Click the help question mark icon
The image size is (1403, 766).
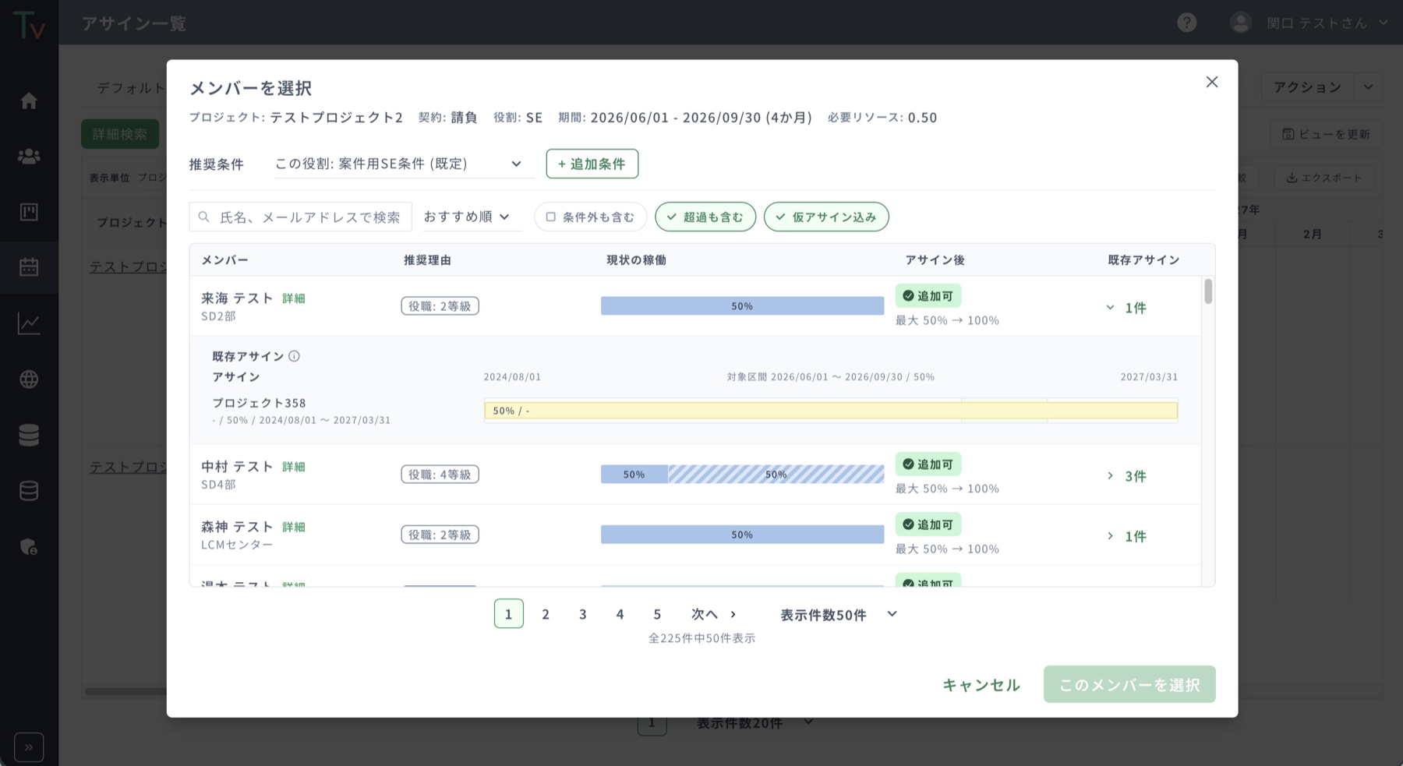(1187, 23)
